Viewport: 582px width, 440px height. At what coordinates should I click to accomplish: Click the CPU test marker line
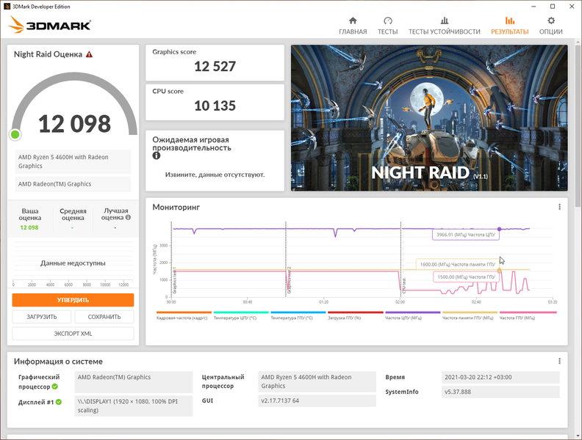(x=400, y=260)
